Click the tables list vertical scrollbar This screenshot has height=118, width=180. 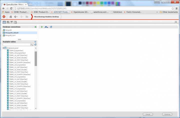pyautogui.click(x=36, y=59)
